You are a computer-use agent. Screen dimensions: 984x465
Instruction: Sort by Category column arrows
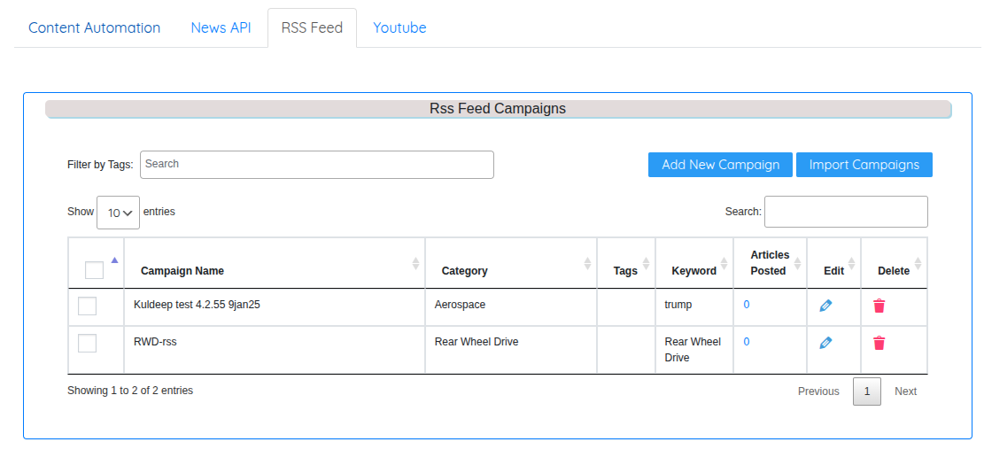click(587, 264)
